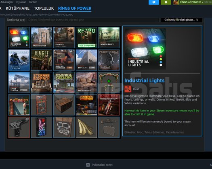Select the Wallpaper inventory item

coord(19,105)
